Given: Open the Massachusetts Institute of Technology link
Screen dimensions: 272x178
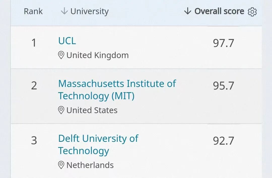Looking at the screenshot, I should [x=117, y=90].
